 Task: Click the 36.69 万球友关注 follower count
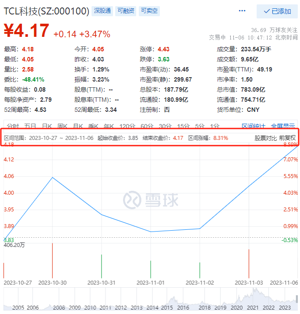[274, 30]
